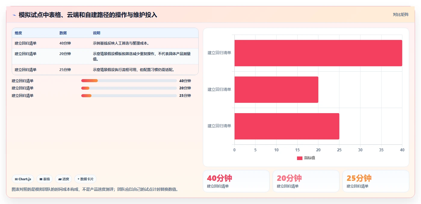Click the 对比矩阵 badge in header
Screen dimensions: 421x204
[x=401, y=14]
